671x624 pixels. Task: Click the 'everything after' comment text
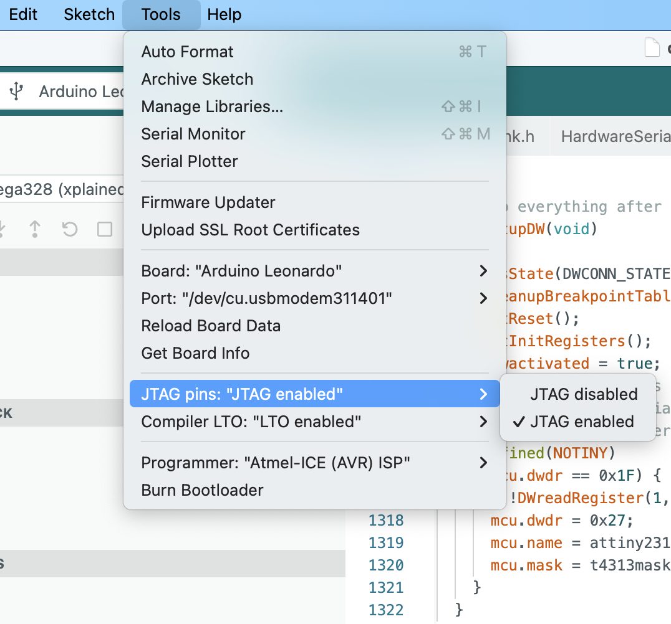point(590,206)
